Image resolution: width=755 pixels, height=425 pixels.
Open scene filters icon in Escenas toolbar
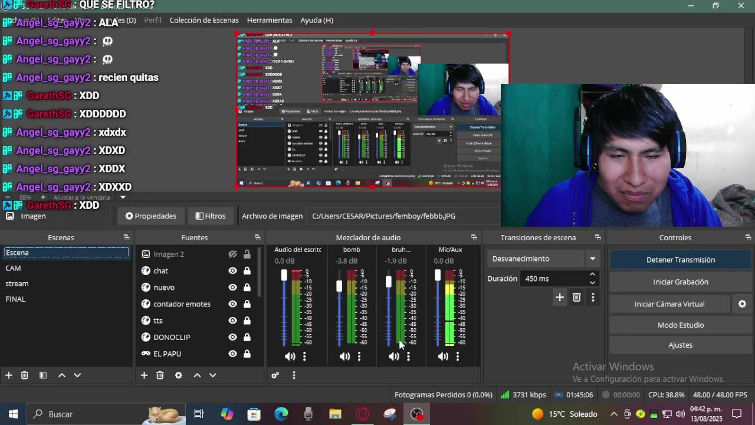coord(43,375)
